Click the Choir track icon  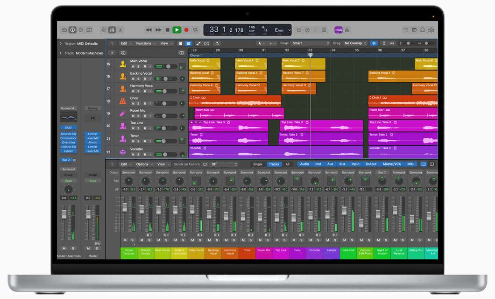click(122, 100)
